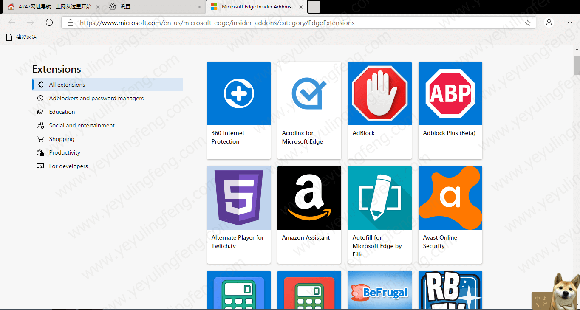Open the 360 Internet Protection extension icon
This screenshot has width=580, height=310.
pos(239,93)
